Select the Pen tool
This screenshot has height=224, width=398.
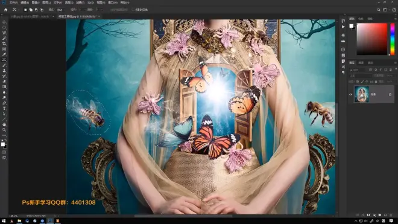pos(4,103)
